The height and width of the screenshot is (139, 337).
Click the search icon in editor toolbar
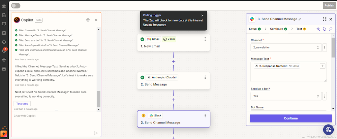pyautogui.click(x=331, y=29)
